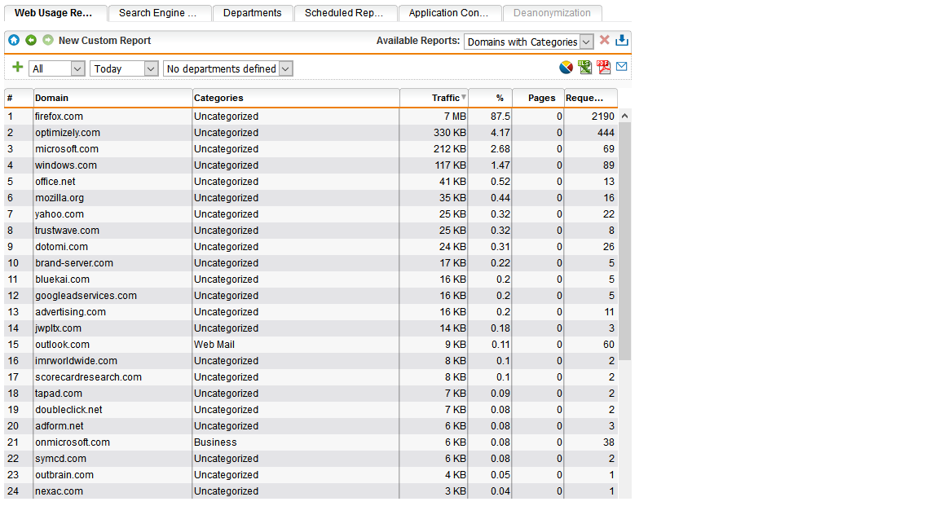Open pie chart view icon

(x=566, y=67)
